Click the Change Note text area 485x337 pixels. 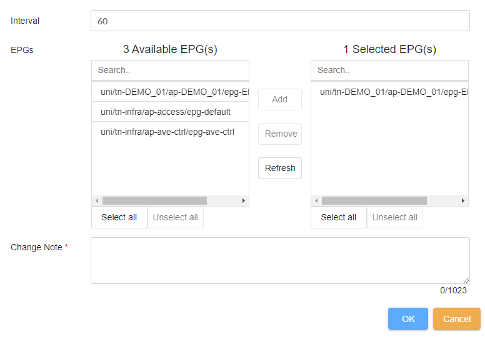point(280,260)
